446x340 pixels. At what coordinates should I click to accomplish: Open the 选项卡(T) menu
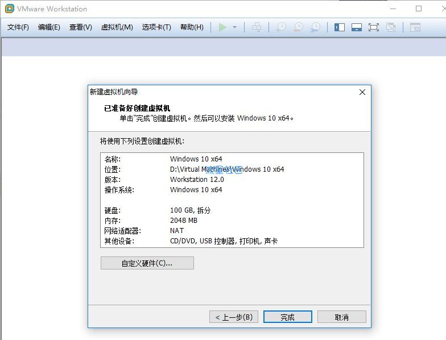point(156,27)
